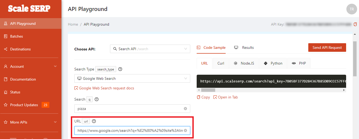
Task: Open the Batches sidebar item
Action: point(31,36)
